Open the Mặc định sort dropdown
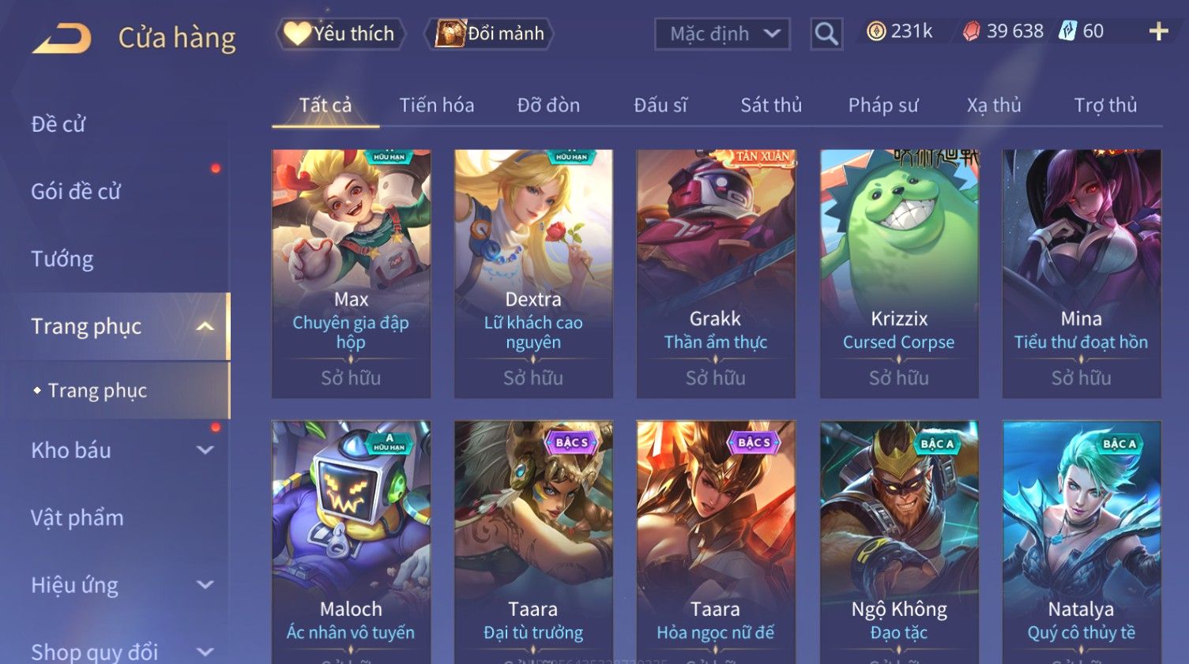This screenshot has width=1189, height=664. point(722,34)
